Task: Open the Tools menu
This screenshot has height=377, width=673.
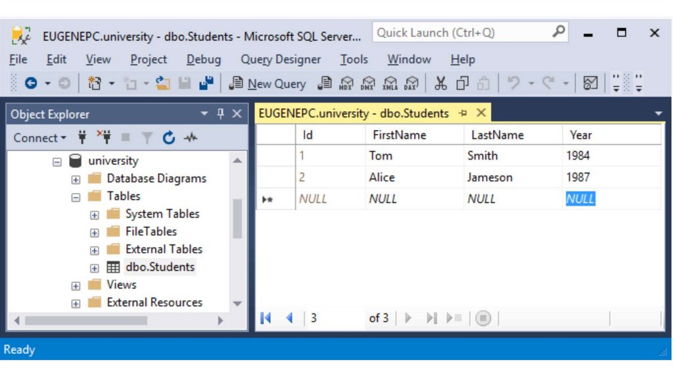Action: [x=354, y=59]
